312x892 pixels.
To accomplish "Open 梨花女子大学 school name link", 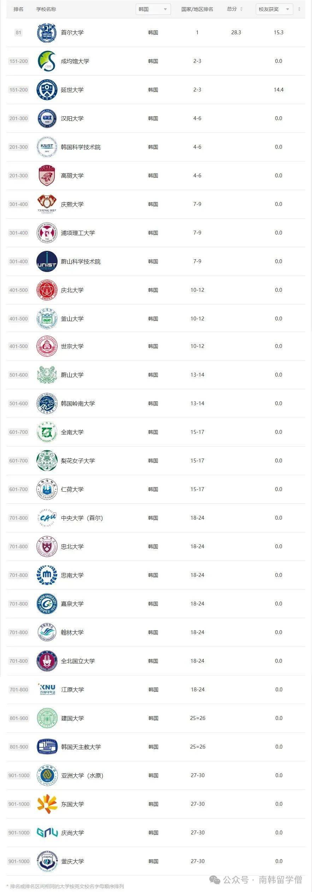I will click(x=78, y=461).
